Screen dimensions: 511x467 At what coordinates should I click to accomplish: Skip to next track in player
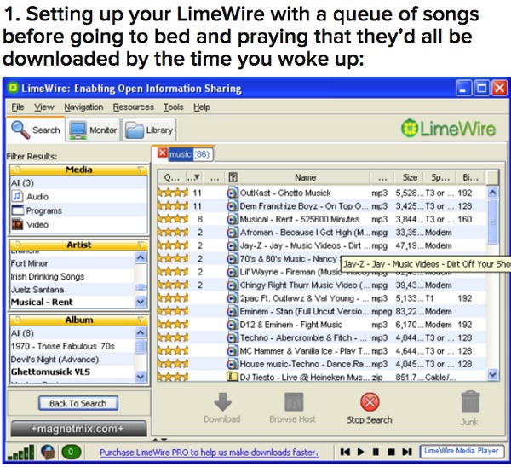click(x=406, y=452)
